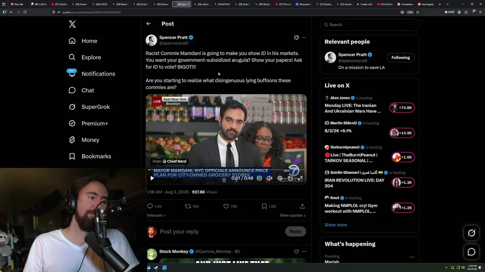Open Money in the sidebar
The width and height of the screenshot is (485, 272).
[84, 140]
